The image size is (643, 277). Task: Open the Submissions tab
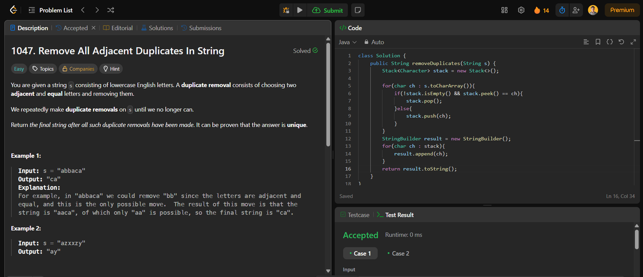201,28
